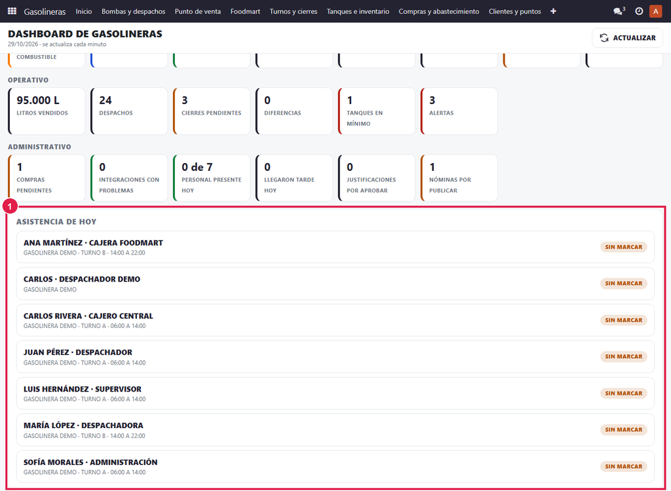Viewport: 671px width, 491px height.
Task: Select María López Despachadora row
Action: [335, 430]
